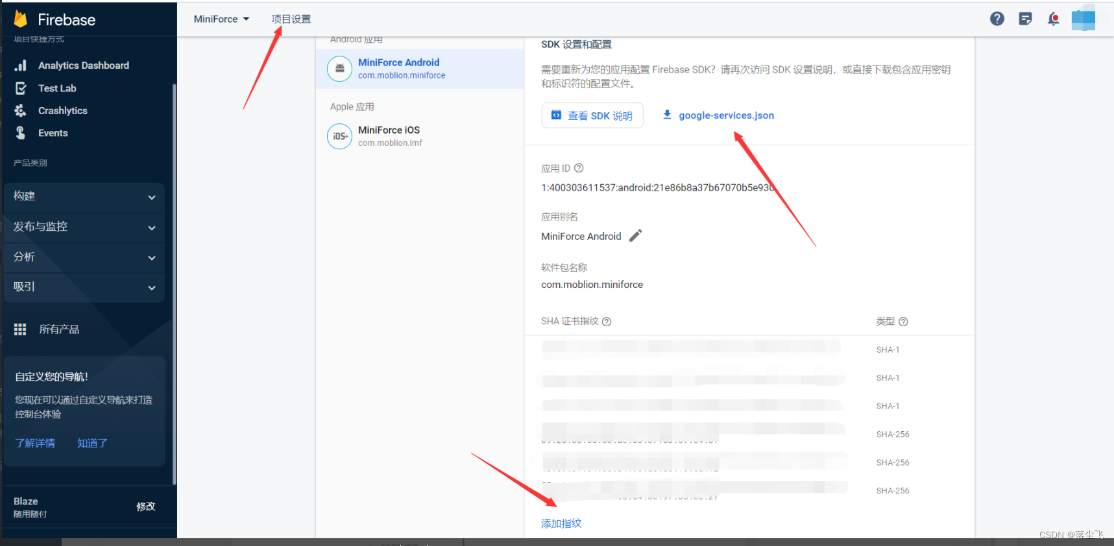The image size is (1114, 546).
Task: Click the MiniForce iOS app icon
Action: [339, 136]
